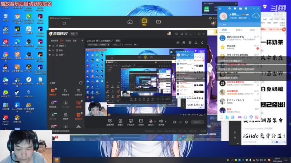Switch to 我的场景 tab in 直播伴侣
The height and width of the screenshot is (163, 291).
(x=54, y=41)
